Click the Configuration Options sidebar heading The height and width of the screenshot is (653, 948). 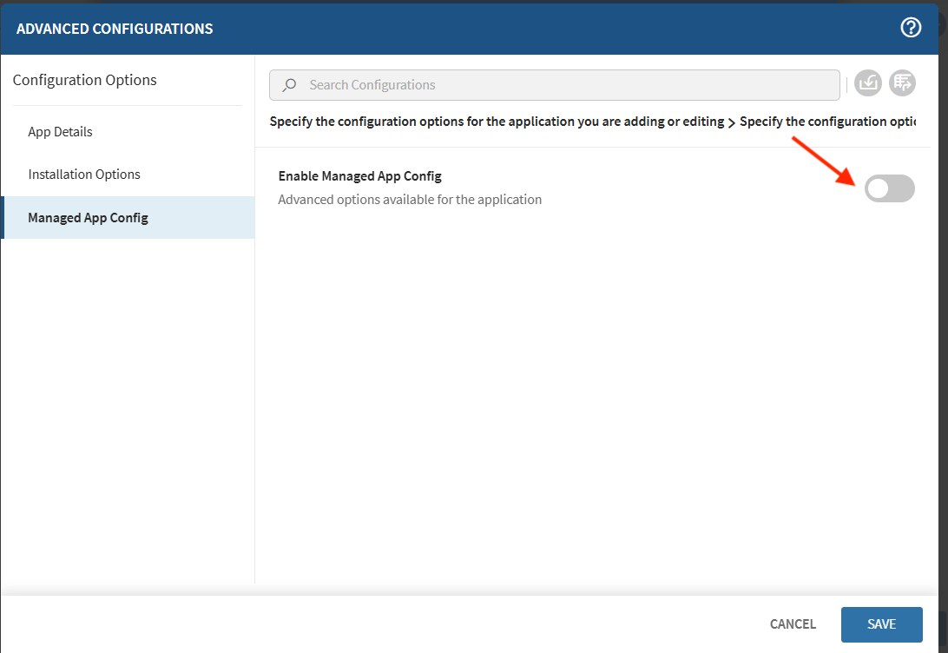pos(84,80)
